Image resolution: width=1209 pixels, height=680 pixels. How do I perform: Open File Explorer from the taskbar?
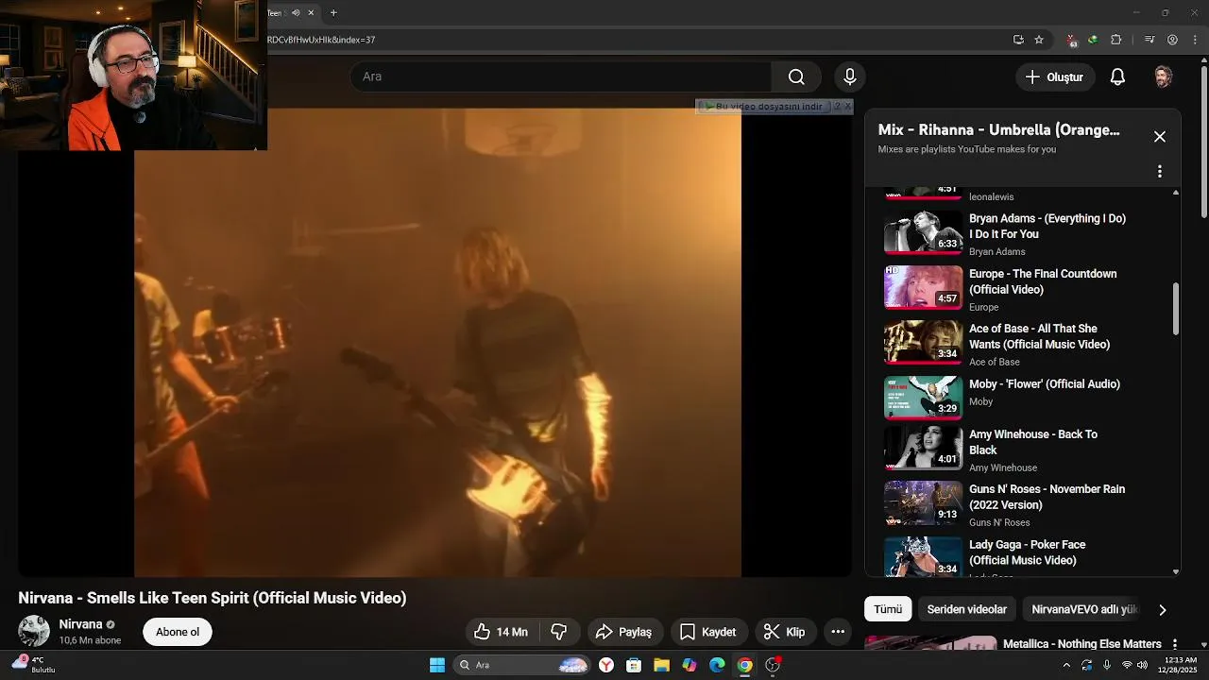tap(661, 665)
